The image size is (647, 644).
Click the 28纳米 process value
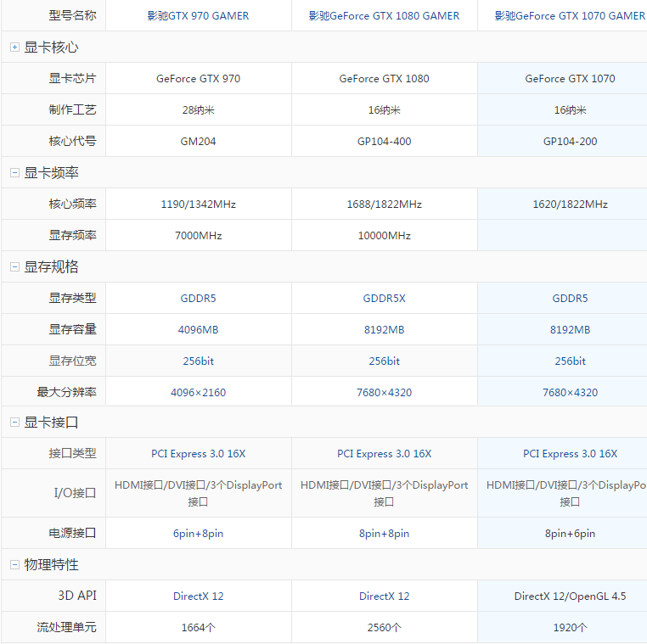pos(198,109)
